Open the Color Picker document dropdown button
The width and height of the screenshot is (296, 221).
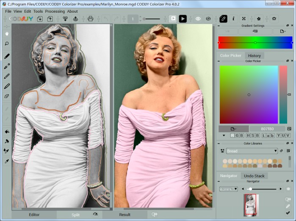[x=233, y=129]
